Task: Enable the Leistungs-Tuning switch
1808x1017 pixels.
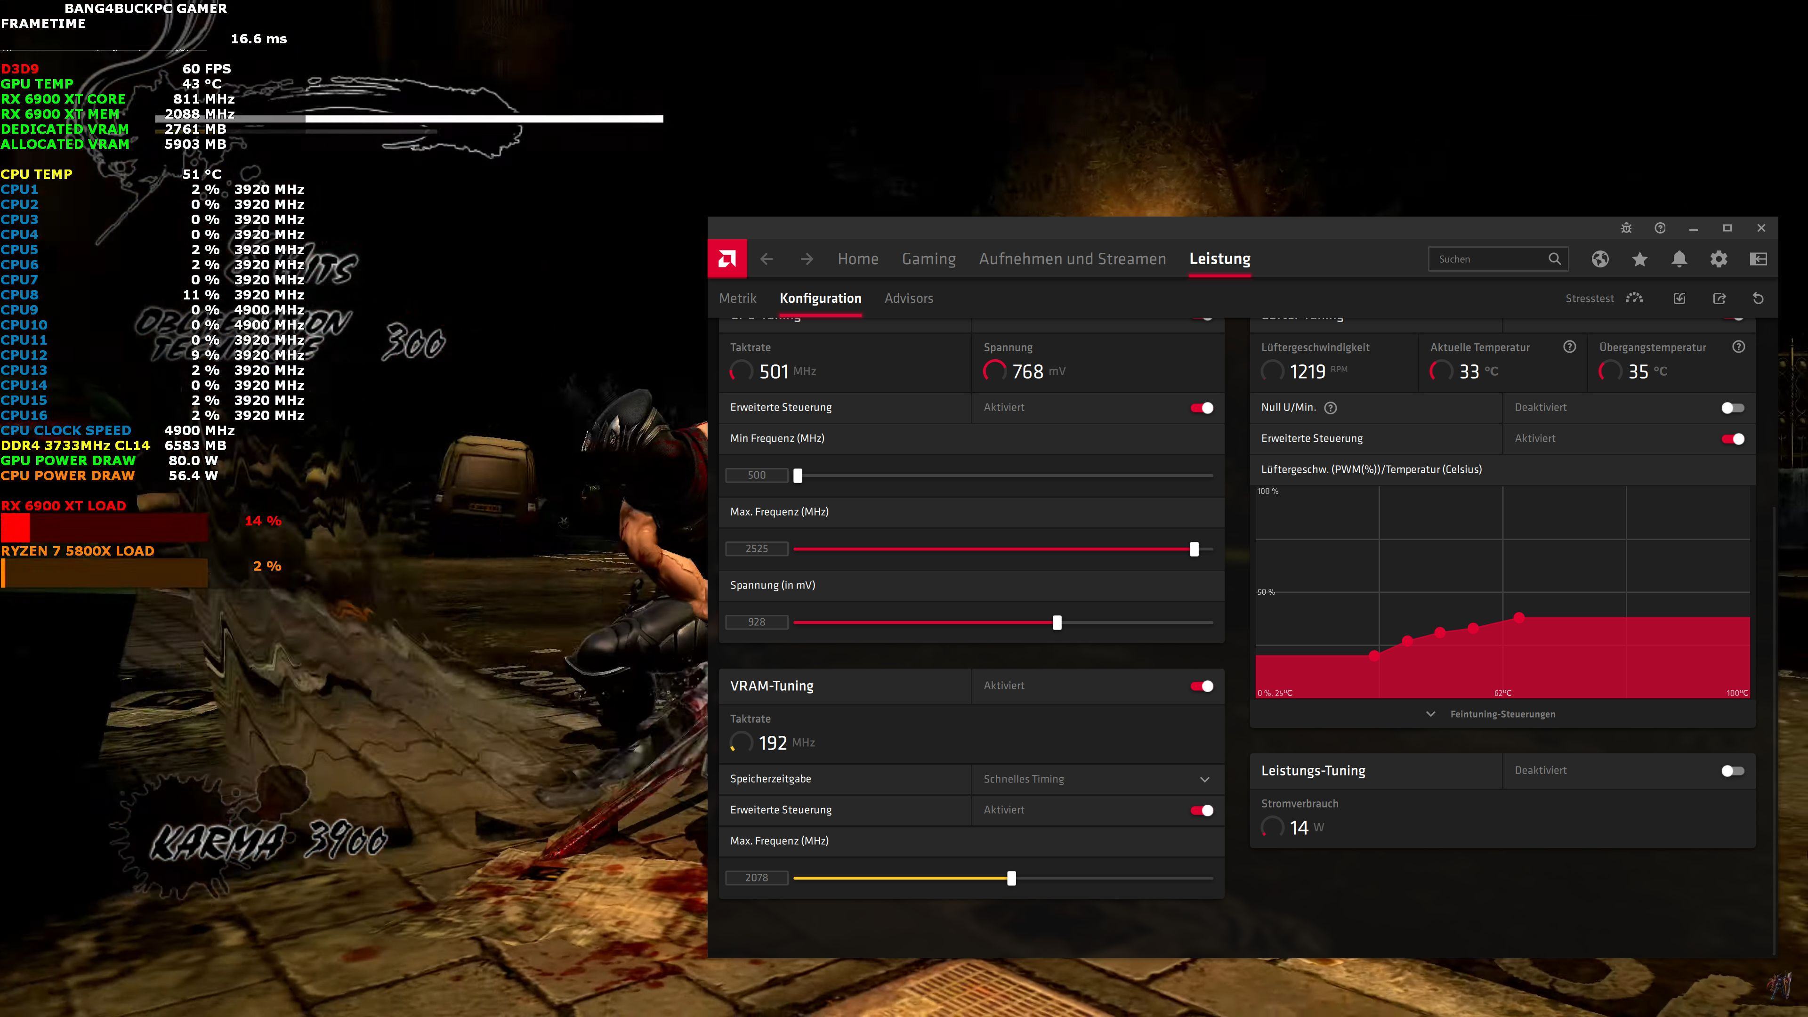Action: [1732, 771]
